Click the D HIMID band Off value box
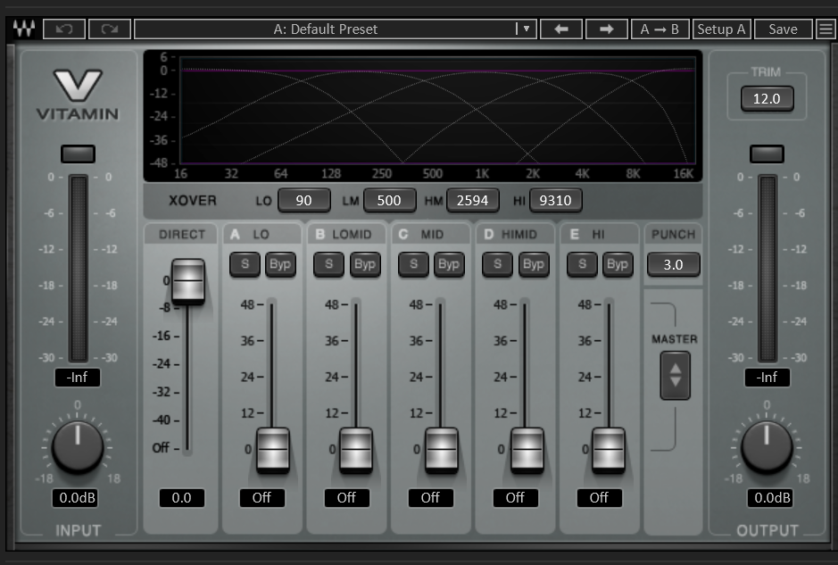Image resolution: width=838 pixels, height=565 pixels. click(x=515, y=498)
